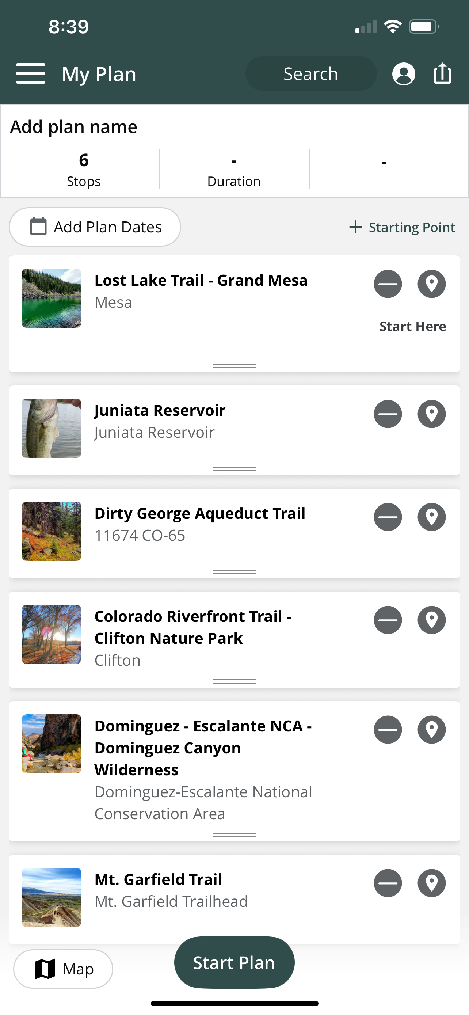Screen dimensions: 469x1015
Task: Remove Mt. Garfield Trail stop
Action: click(388, 883)
